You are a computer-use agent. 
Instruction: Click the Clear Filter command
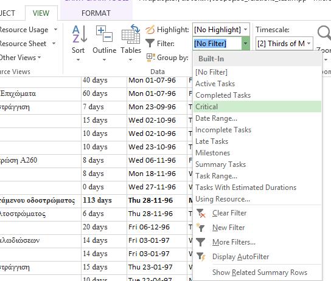click(257, 213)
